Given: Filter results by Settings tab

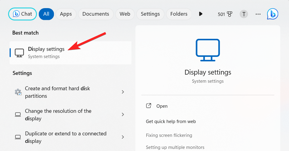Looking at the screenshot, I should 150,14.
